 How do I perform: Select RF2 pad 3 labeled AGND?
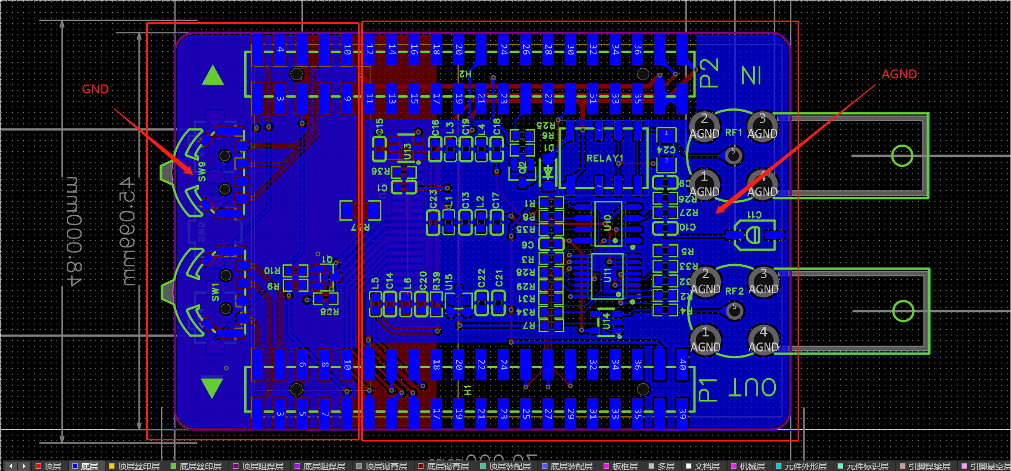763,281
